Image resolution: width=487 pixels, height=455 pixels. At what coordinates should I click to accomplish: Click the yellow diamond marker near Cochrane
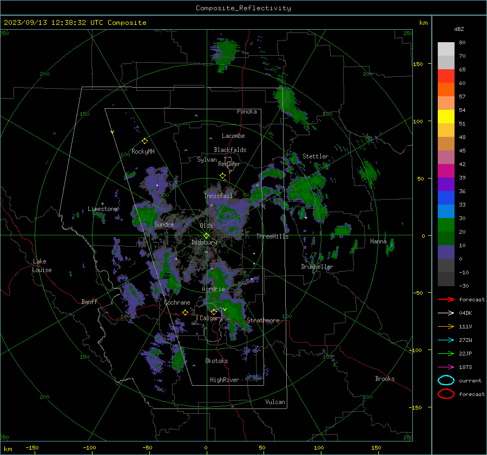click(x=186, y=312)
